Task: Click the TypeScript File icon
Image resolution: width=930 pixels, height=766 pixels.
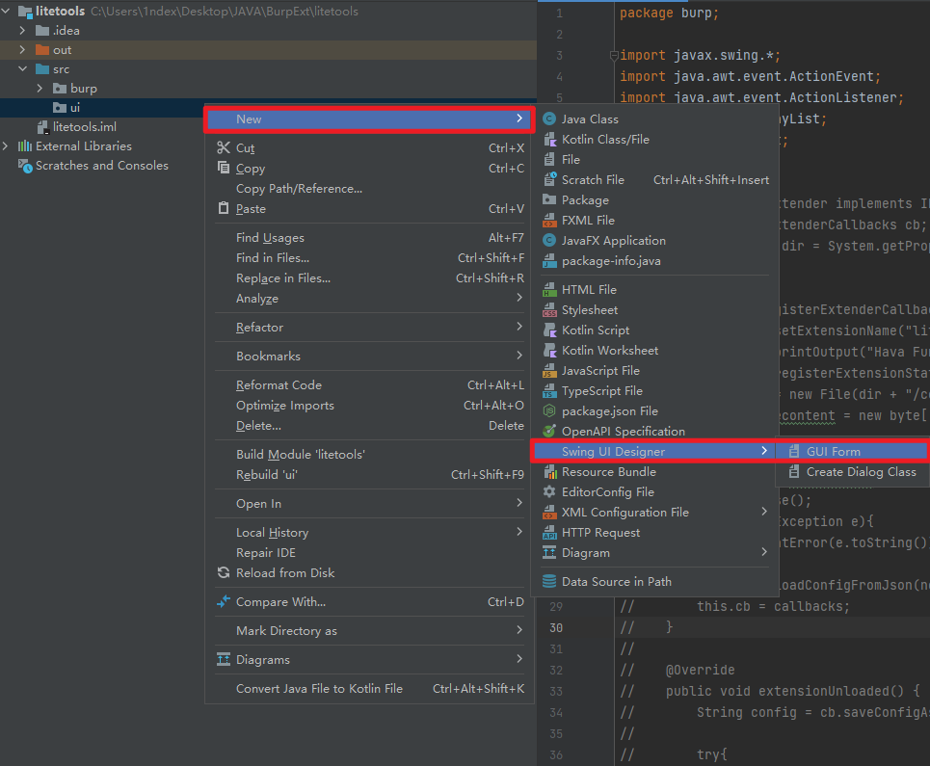Action: point(550,390)
